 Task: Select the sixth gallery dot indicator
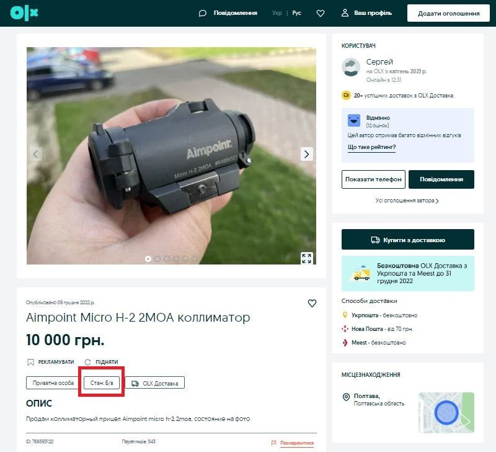pyautogui.click(x=195, y=259)
